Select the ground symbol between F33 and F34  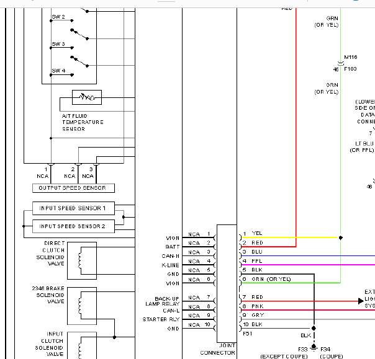click(x=314, y=347)
